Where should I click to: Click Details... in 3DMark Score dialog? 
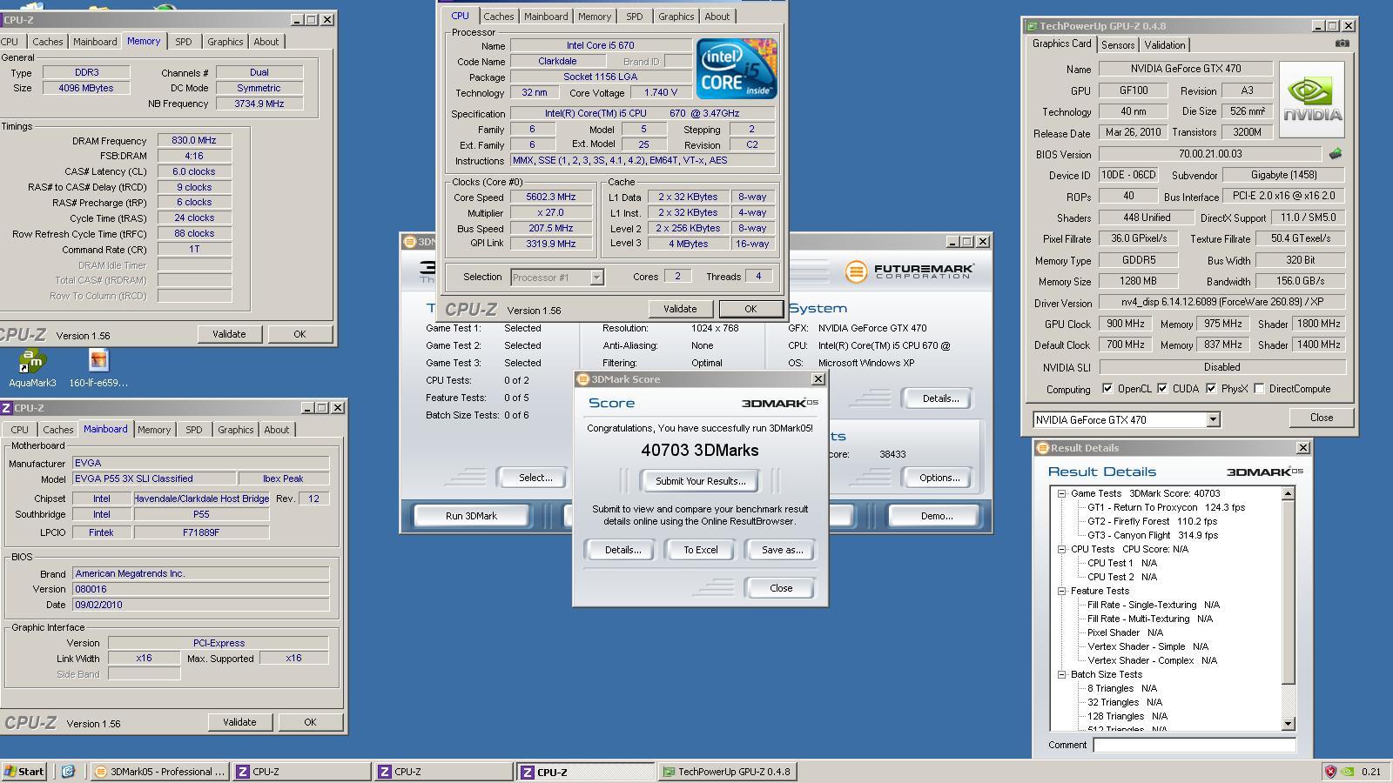[622, 550]
